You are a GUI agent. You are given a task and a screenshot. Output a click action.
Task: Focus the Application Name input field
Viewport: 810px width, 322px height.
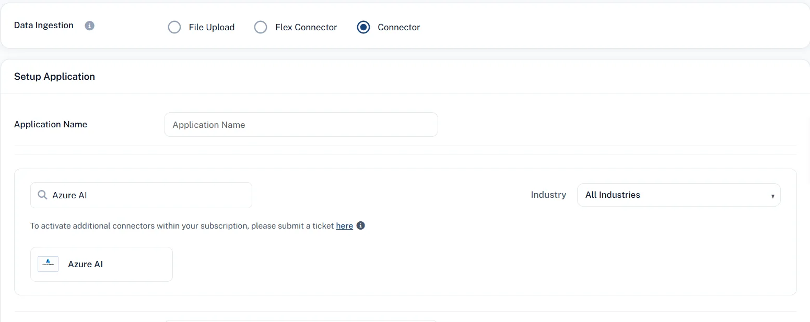[x=301, y=125]
